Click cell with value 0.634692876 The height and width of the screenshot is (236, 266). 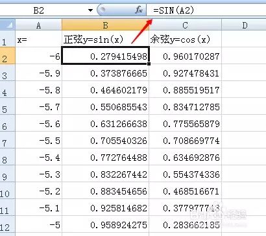click(x=185, y=157)
